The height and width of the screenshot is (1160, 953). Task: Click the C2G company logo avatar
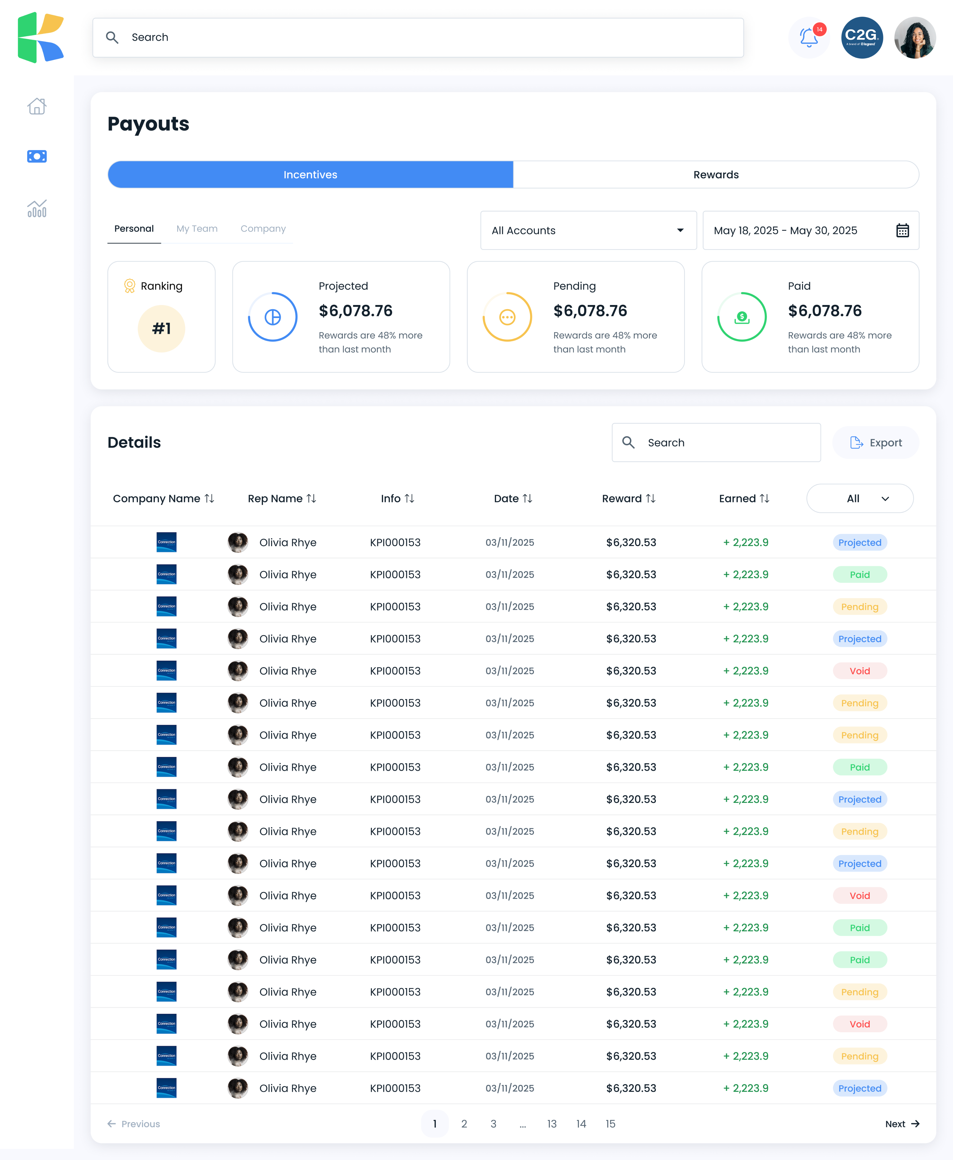tap(862, 37)
